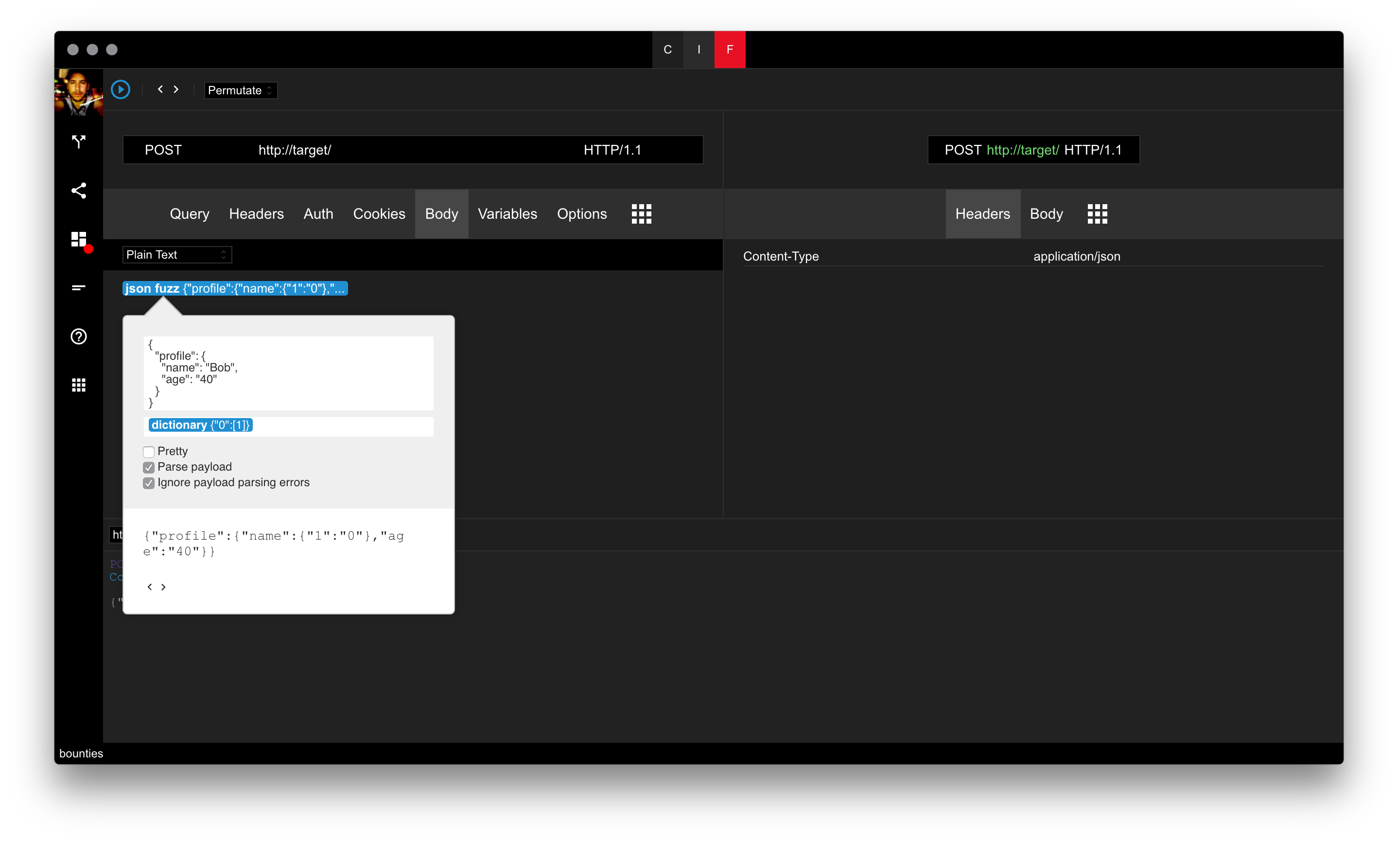Enable the Pretty checkbox
The height and width of the screenshot is (842, 1398).
[149, 452]
